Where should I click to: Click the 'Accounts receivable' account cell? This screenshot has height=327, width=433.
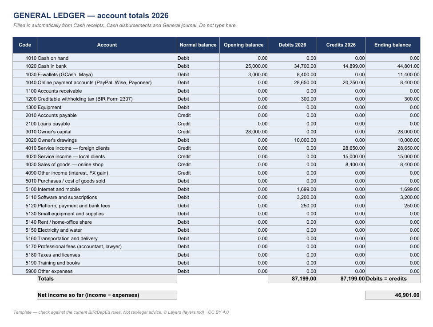107,91
